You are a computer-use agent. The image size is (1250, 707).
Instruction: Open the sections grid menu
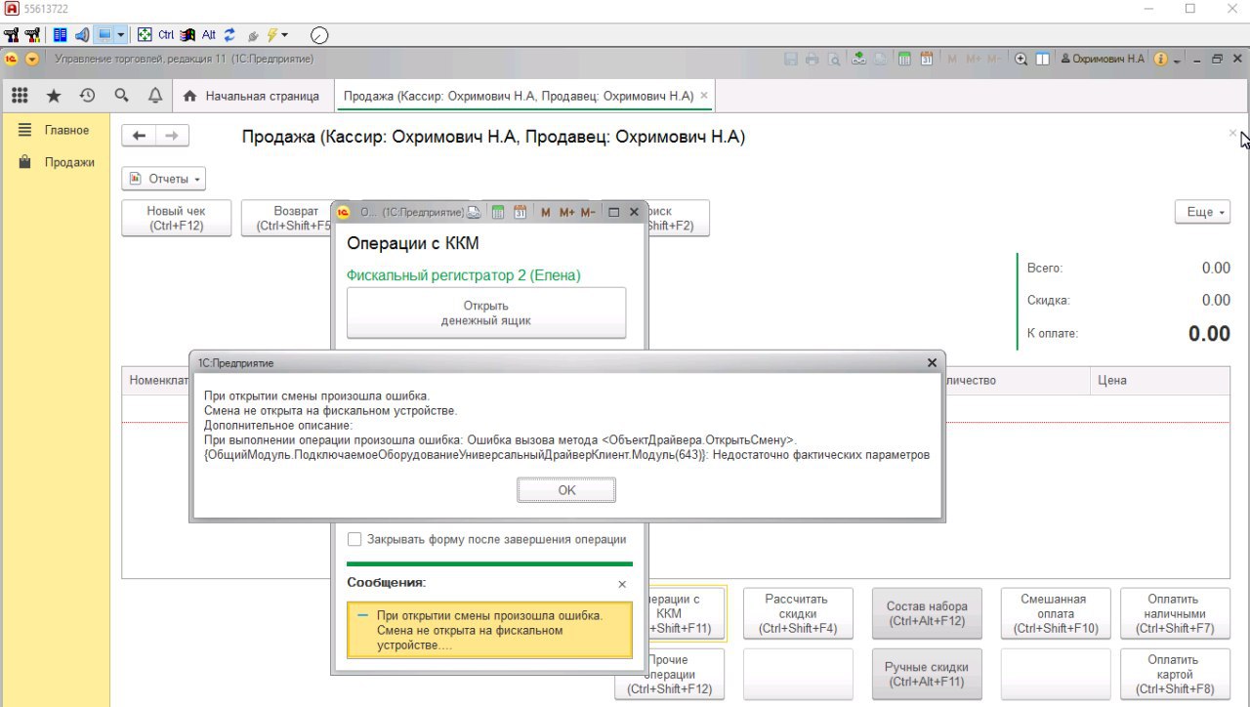tap(20, 96)
